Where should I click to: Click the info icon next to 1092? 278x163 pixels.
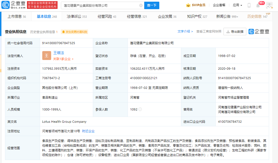(x=140, y=109)
